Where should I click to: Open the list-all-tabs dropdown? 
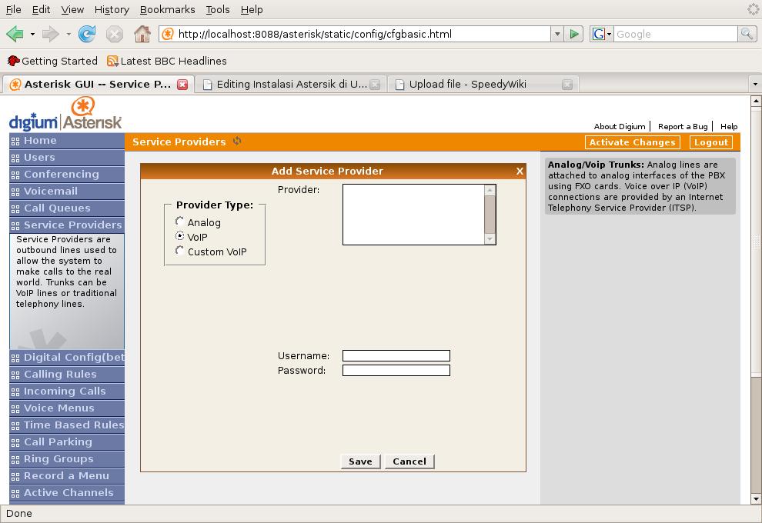pos(754,85)
